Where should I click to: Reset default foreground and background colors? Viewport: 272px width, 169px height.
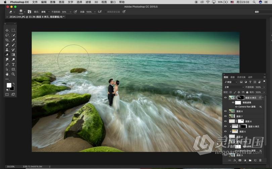pyautogui.click(x=7, y=90)
